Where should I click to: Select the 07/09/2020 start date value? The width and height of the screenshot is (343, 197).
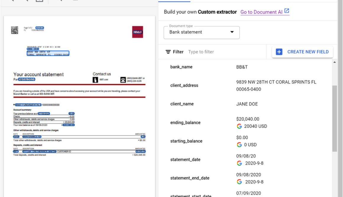248,193
